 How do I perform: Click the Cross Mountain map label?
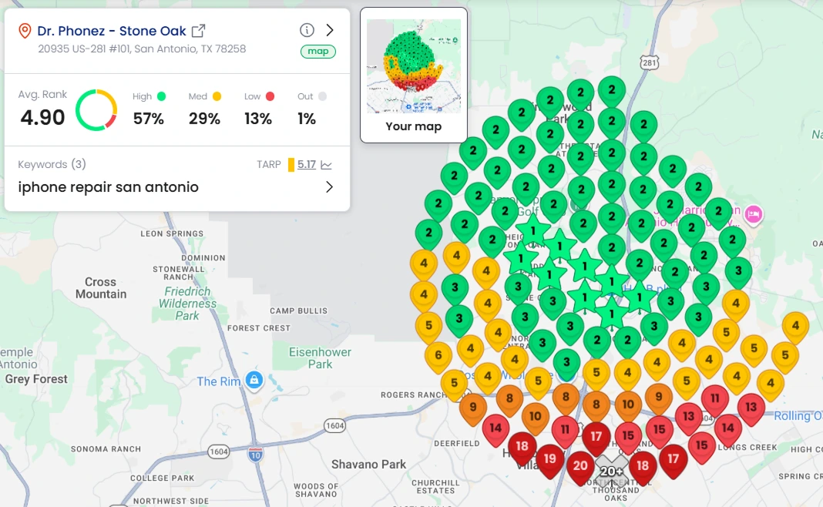pos(101,288)
